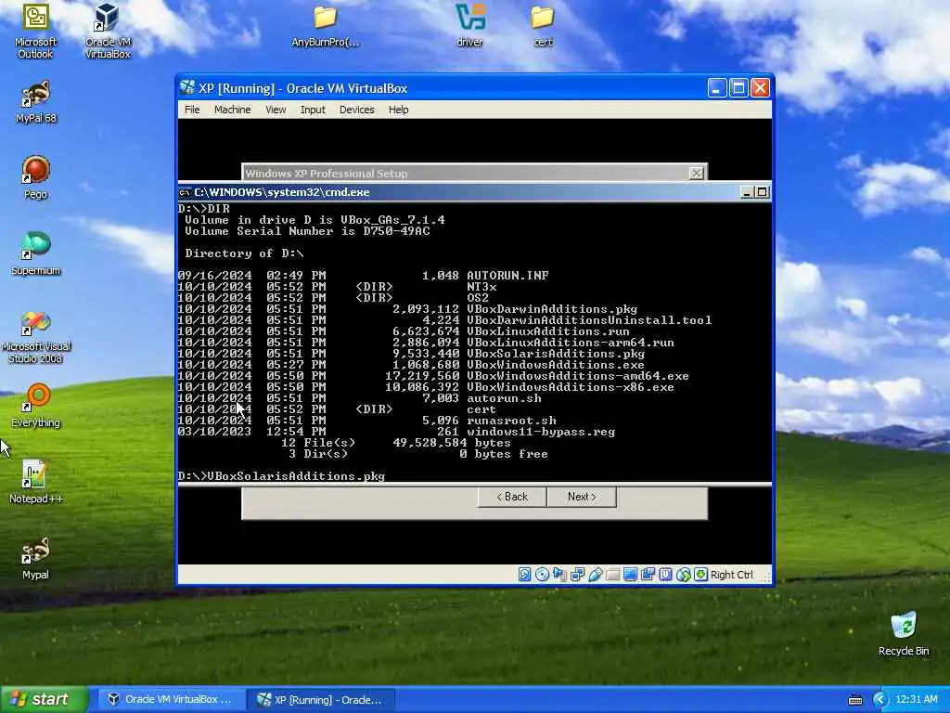
Task: Click the XP [Running] taskbar button
Action: 321,699
